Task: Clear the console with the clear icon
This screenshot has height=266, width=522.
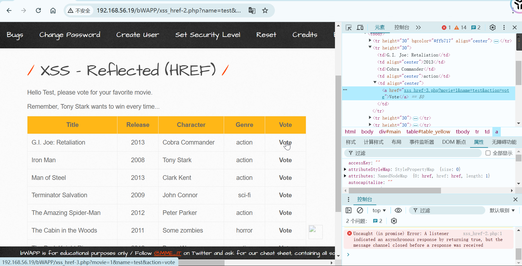Action: [360, 210]
